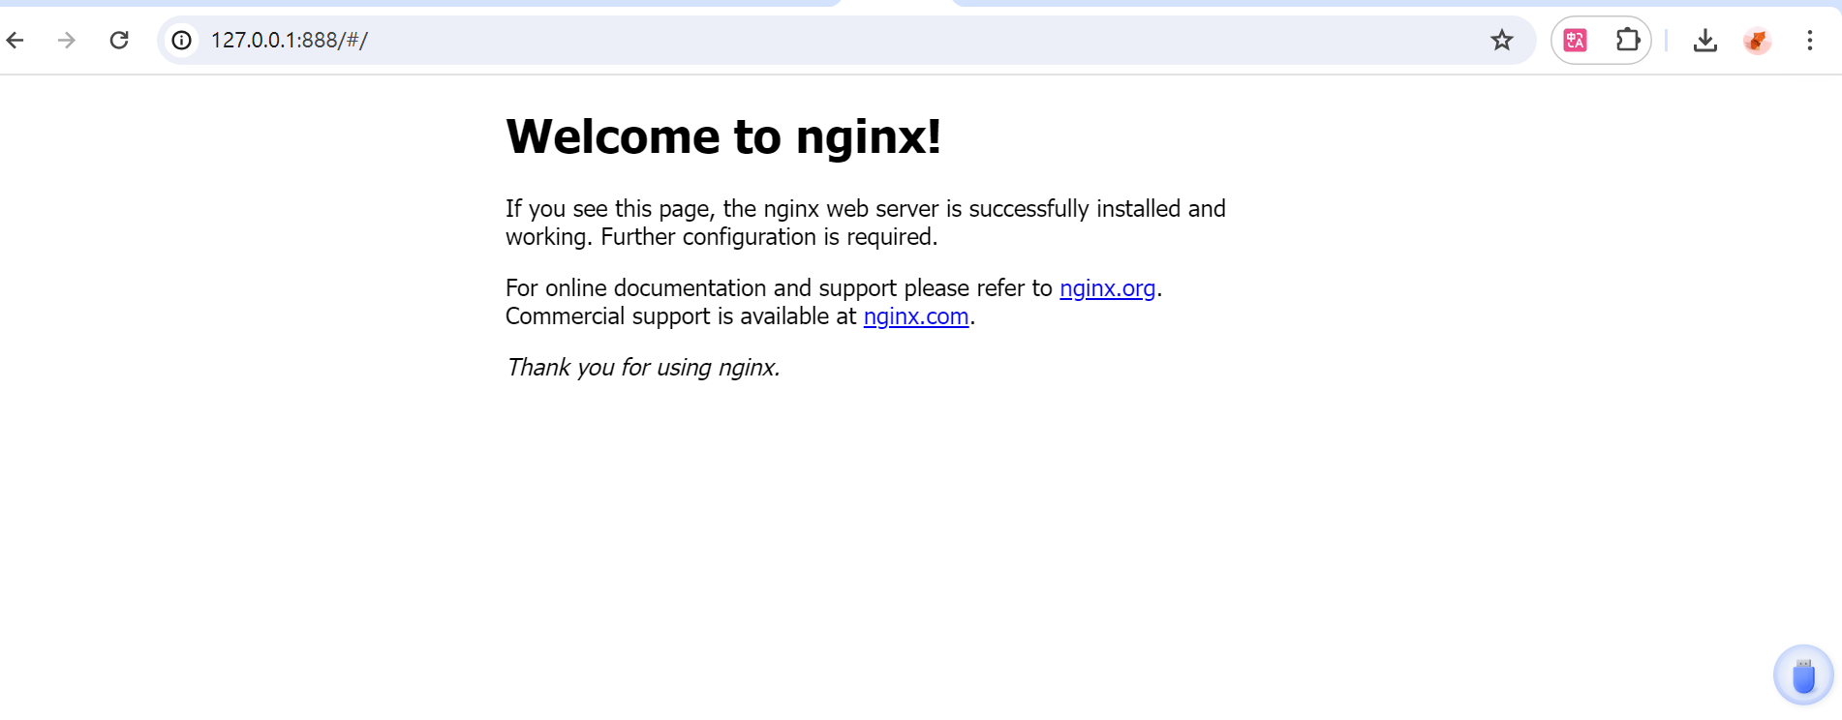The width and height of the screenshot is (1842, 720).
Task: Click the forward navigation arrow
Action: tap(66, 40)
